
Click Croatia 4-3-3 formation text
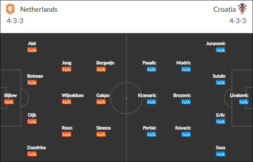coord(238,21)
